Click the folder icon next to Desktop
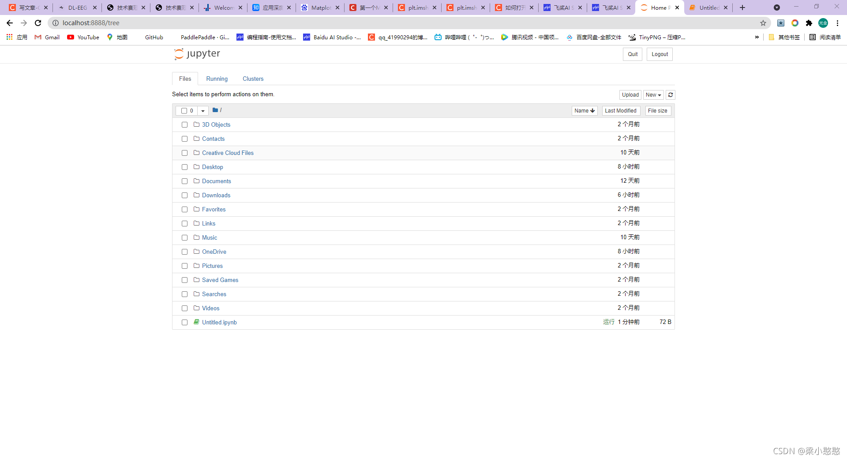This screenshot has height=459, width=847. [x=196, y=167]
